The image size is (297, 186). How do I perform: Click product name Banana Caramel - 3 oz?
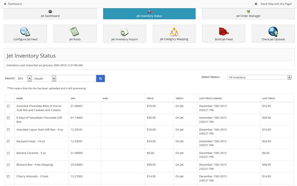(x=31, y=153)
